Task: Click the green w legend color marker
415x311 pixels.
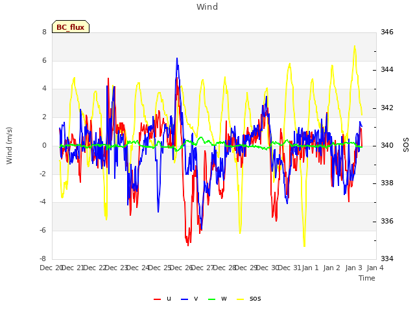Action: coord(212,299)
